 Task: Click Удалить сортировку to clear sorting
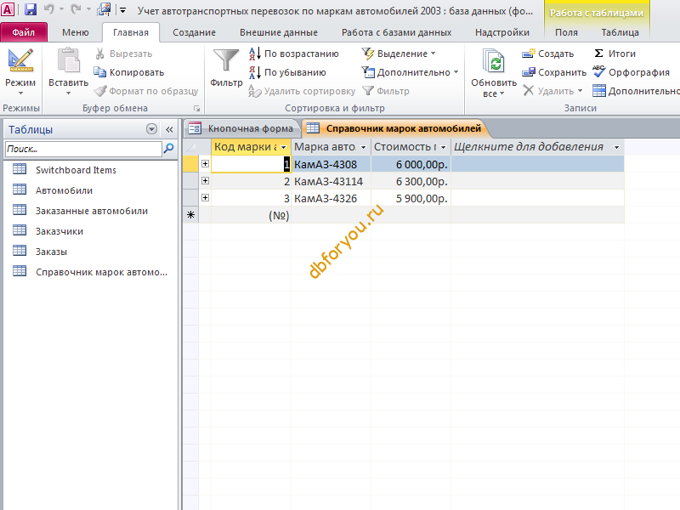click(x=302, y=91)
